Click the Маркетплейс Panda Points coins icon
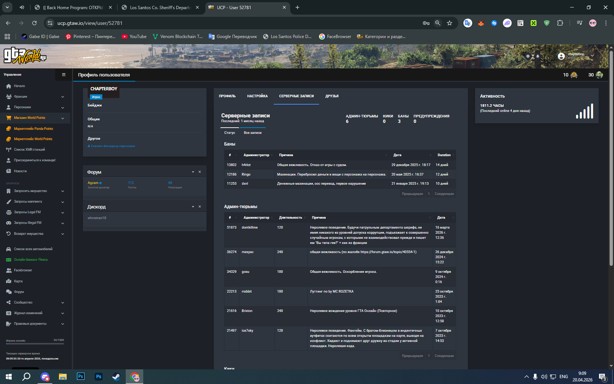This screenshot has width=614, height=384. [9, 129]
